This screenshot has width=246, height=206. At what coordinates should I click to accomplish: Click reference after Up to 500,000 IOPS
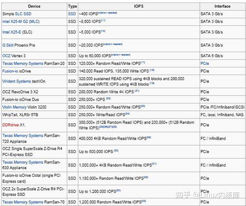(x=116, y=151)
